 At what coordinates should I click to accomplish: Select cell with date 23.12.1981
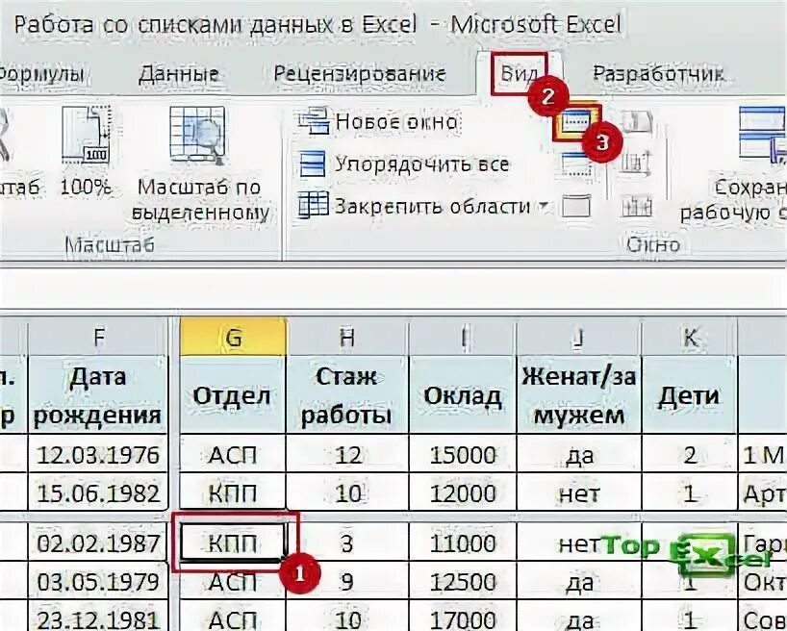pos(99,618)
